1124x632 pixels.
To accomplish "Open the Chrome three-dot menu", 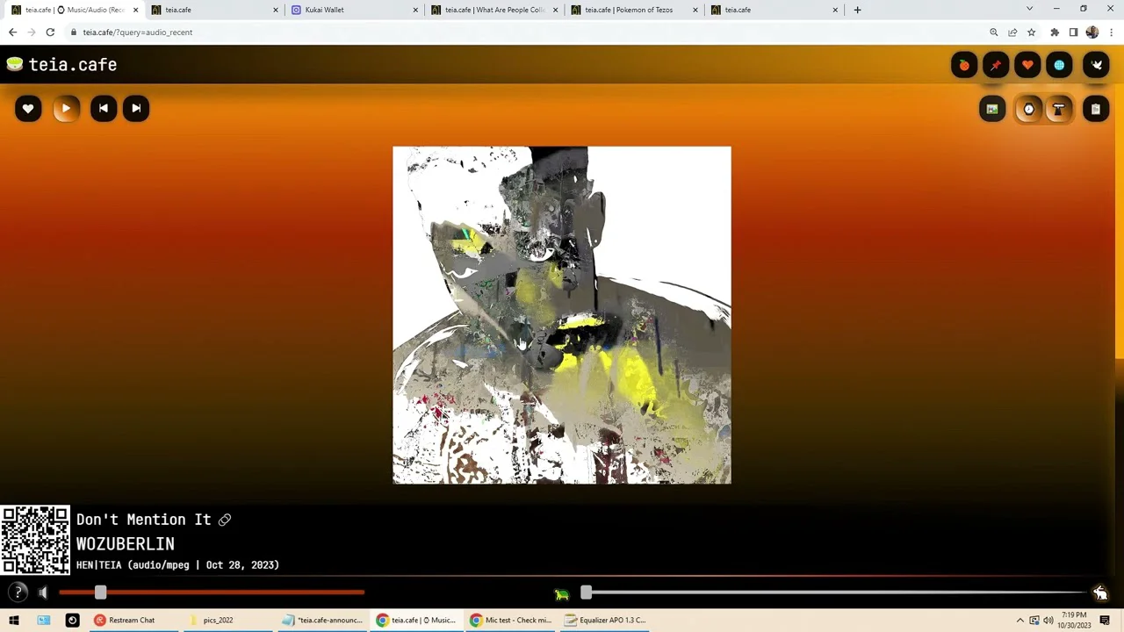I will [x=1111, y=32].
